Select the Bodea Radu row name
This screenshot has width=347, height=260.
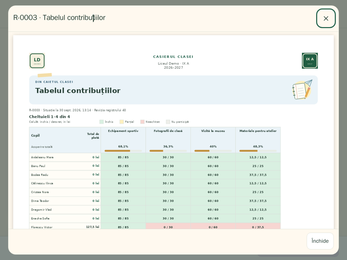click(40, 175)
